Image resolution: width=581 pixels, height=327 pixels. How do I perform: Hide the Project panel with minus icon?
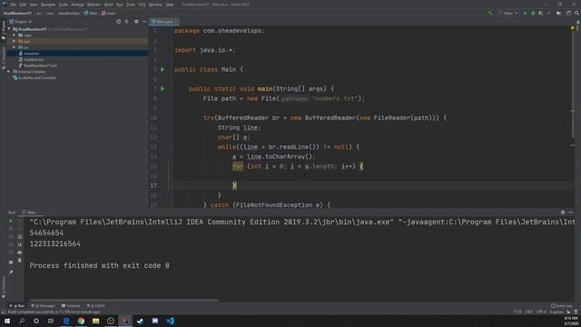(x=144, y=22)
